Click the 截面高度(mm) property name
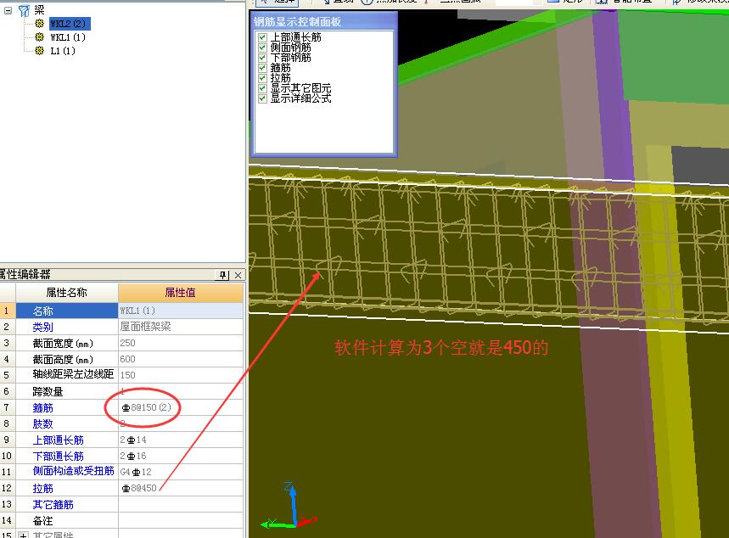This screenshot has width=729, height=538. [63, 360]
